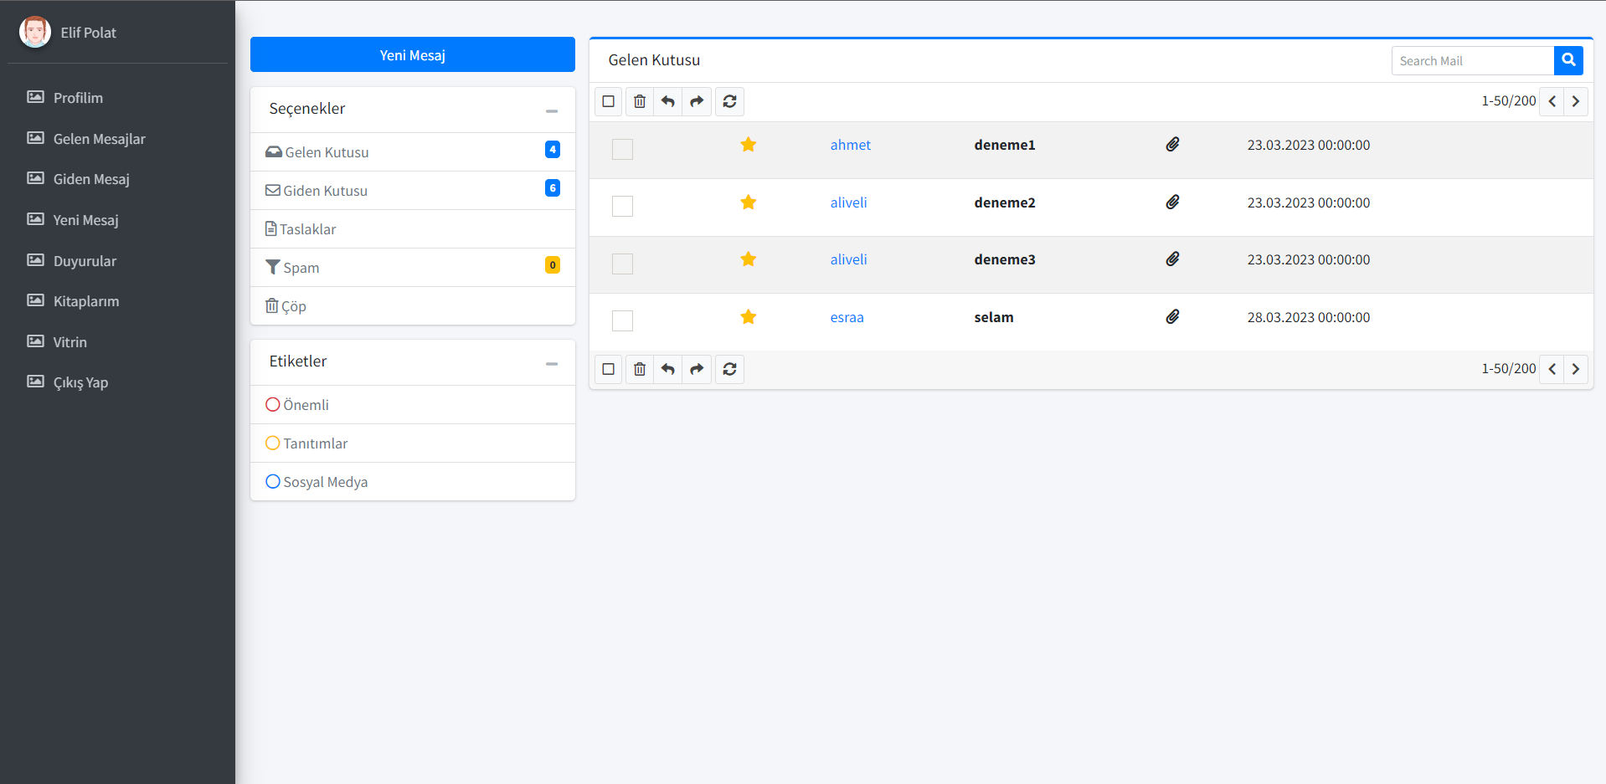1606x784 pixels.
Task: Check the checkbox next to deneme2 message
Action: pos(622,207)
